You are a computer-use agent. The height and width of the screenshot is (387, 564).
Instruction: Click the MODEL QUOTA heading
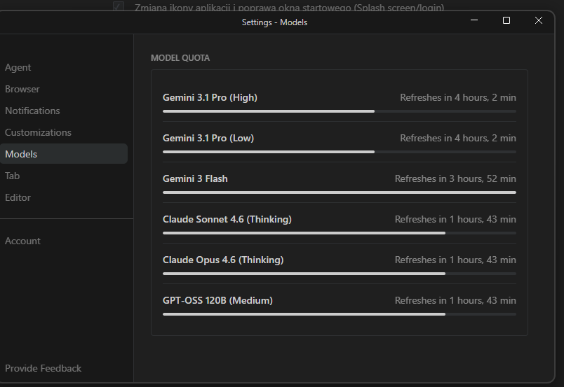click(x=180, y=58)
